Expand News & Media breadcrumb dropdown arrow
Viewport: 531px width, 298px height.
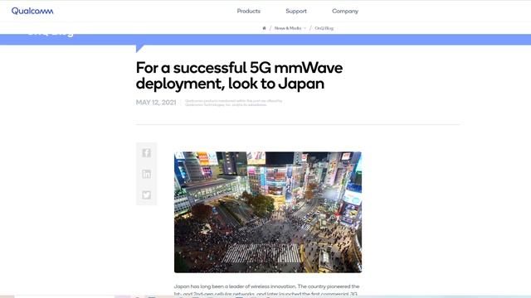click(304, 28)
